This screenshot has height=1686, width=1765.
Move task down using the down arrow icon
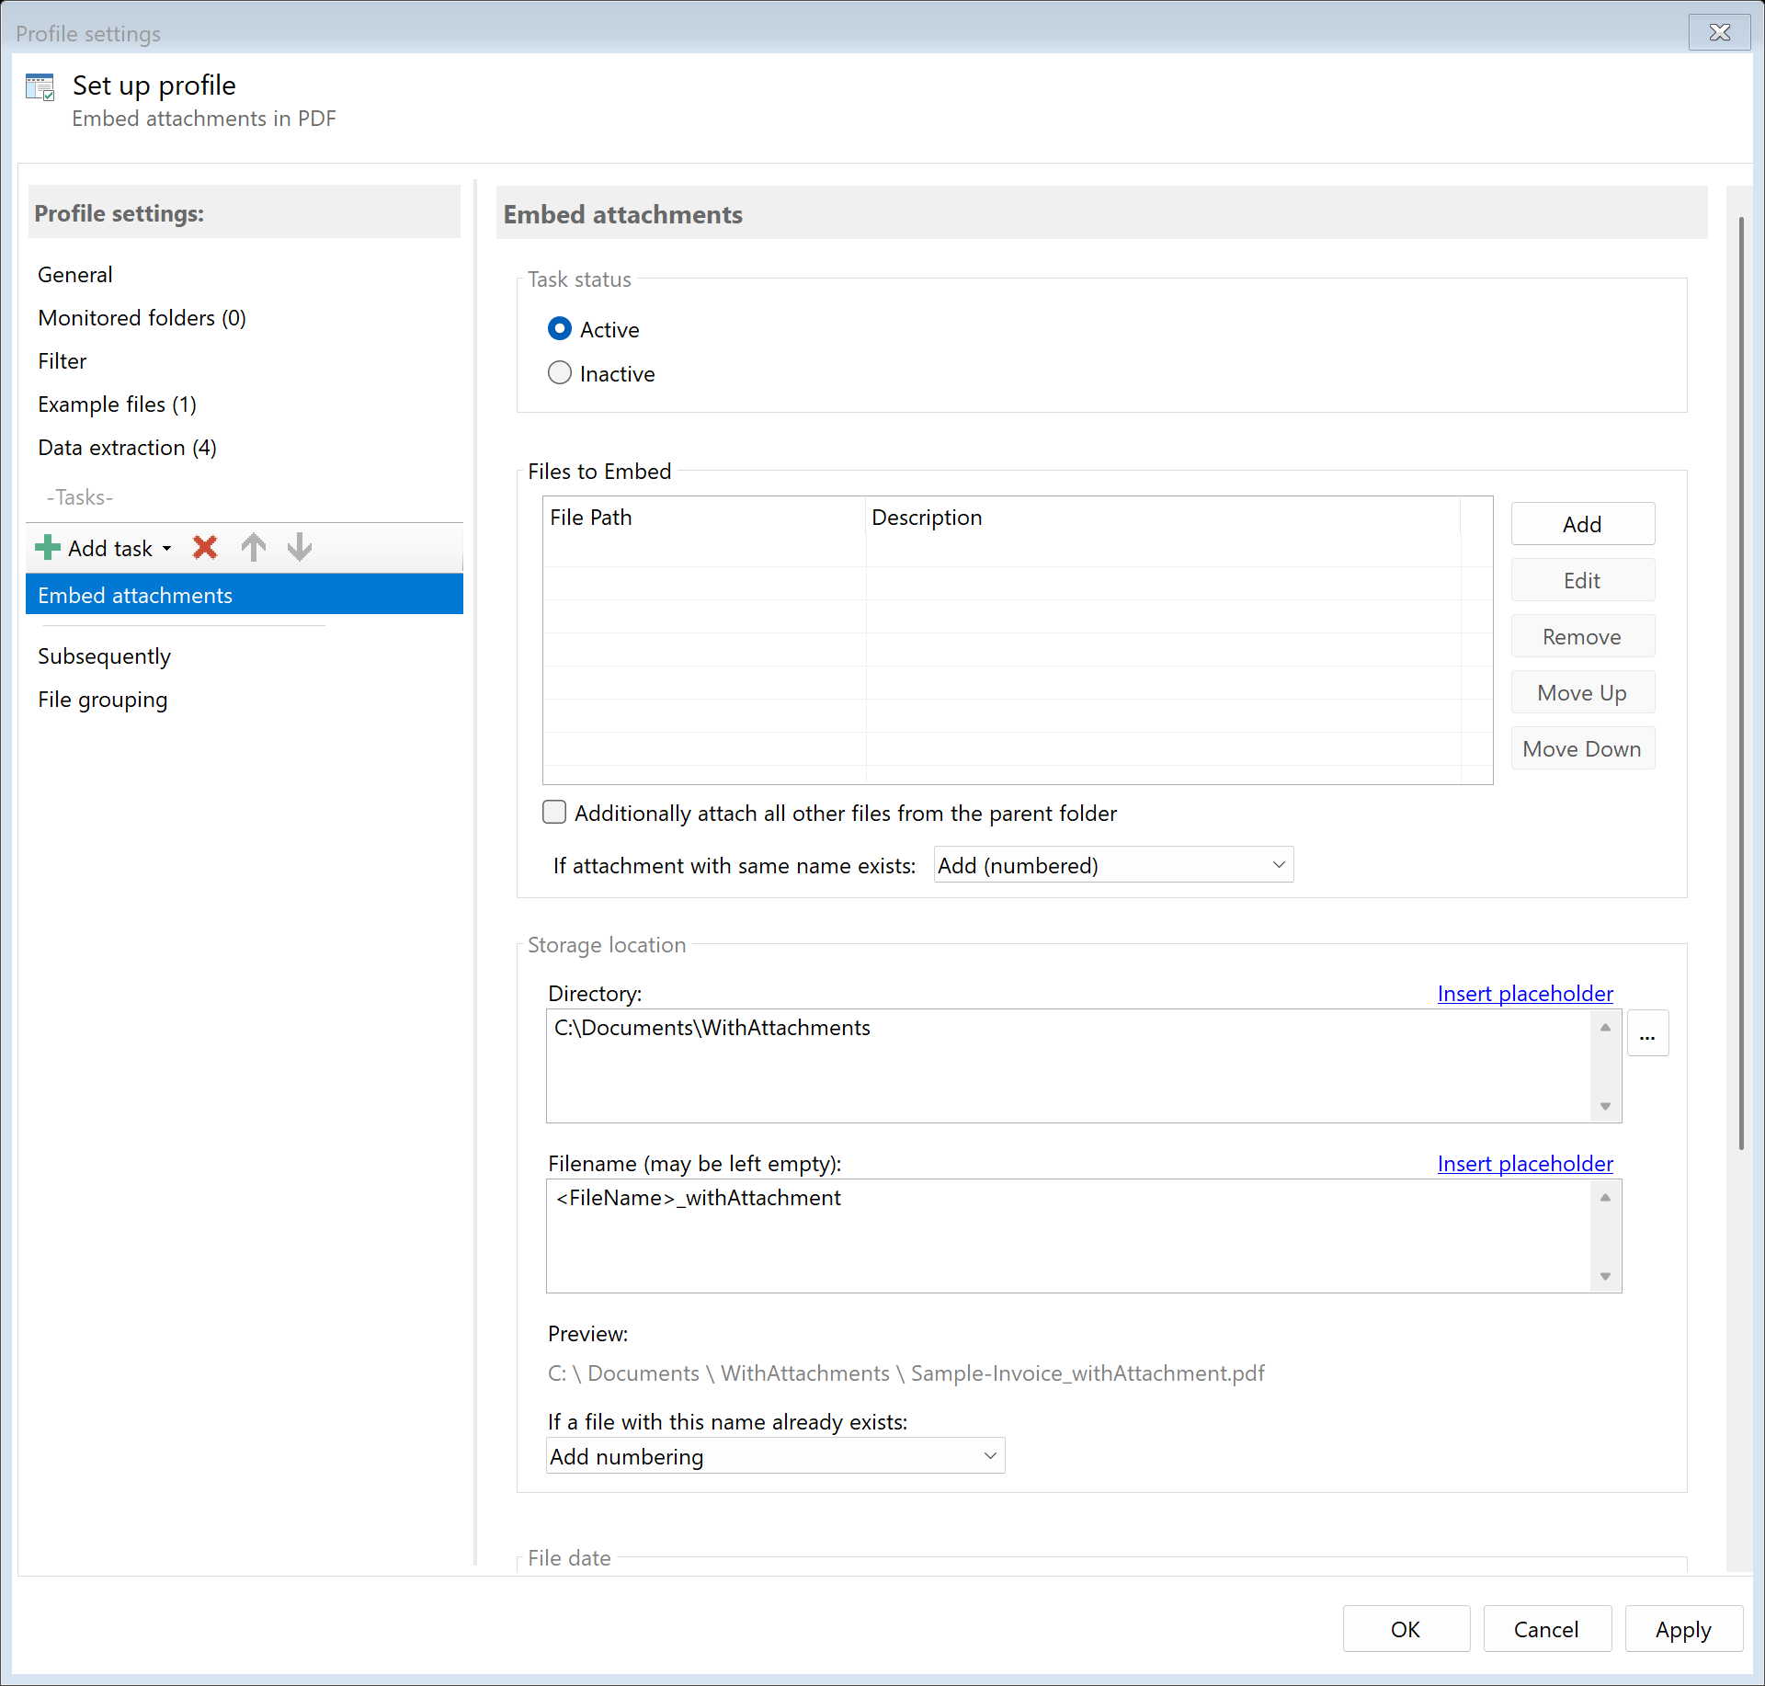tap(299, 547)
